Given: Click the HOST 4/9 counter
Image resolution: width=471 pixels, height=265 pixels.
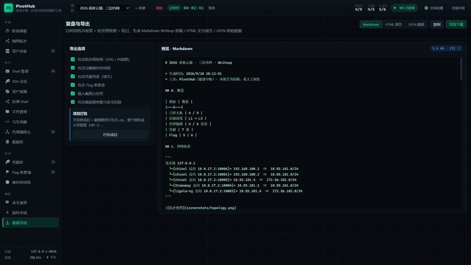Looking at the screenshot, I should (359, 8).
